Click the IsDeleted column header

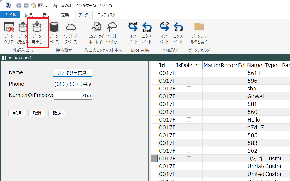[x=189, y=65]
